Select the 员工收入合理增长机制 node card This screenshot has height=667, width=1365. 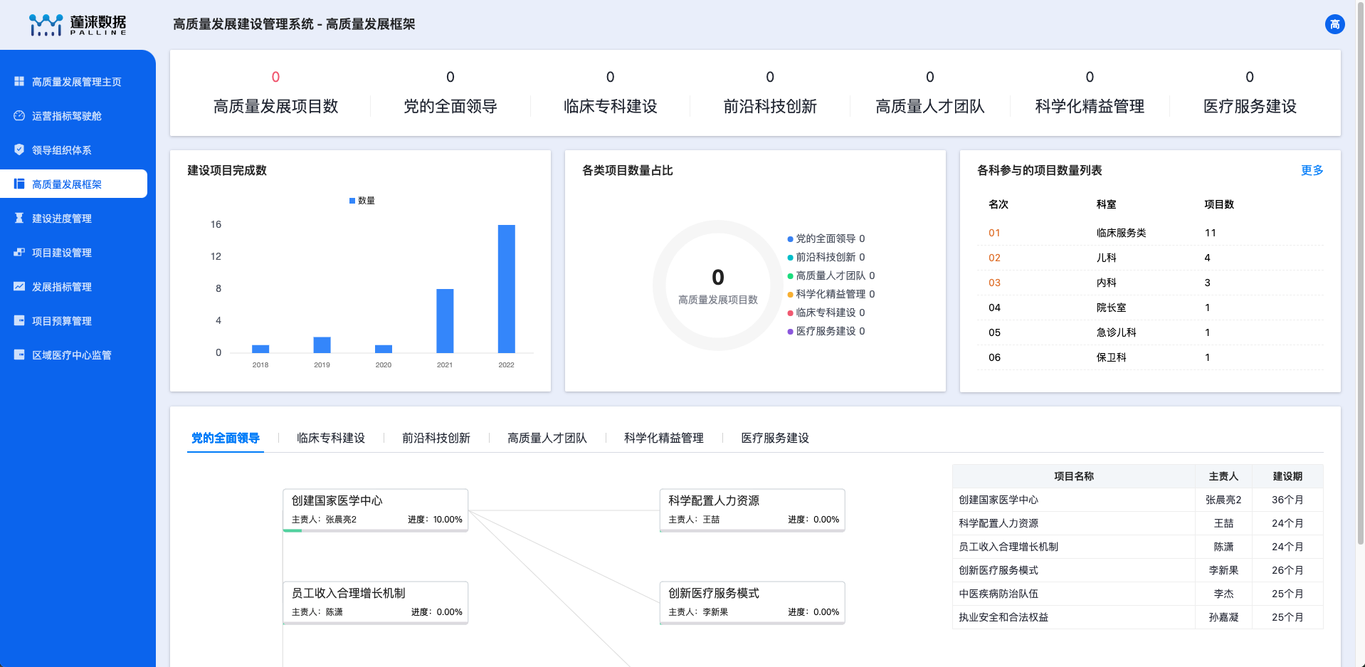point(376,602)
